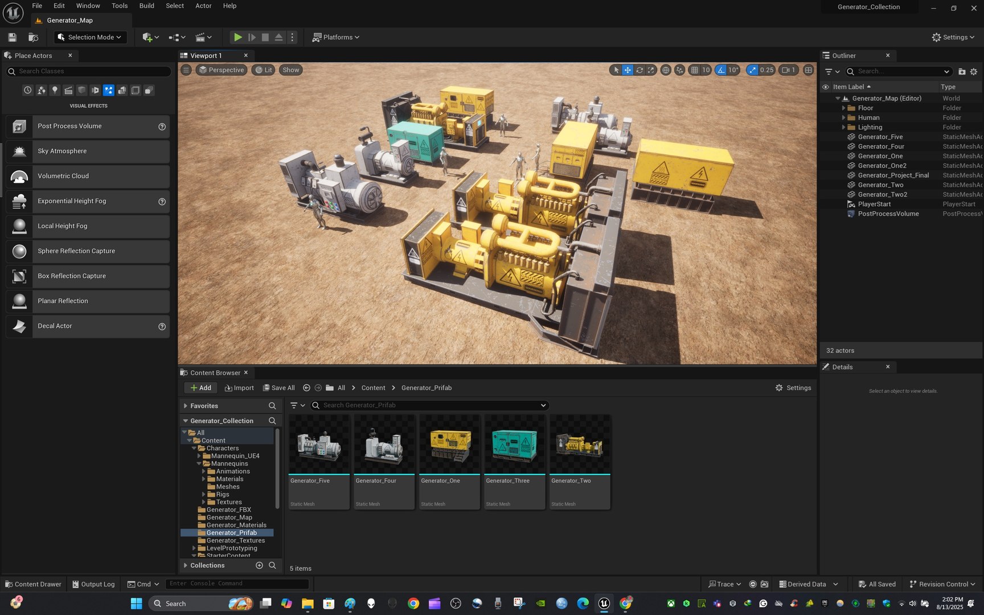Image resolution: width=984 pixels, height=615 pixels.
Task: Toggle grid snapping in viewport toolbar
Action: (x=694, y=70)
